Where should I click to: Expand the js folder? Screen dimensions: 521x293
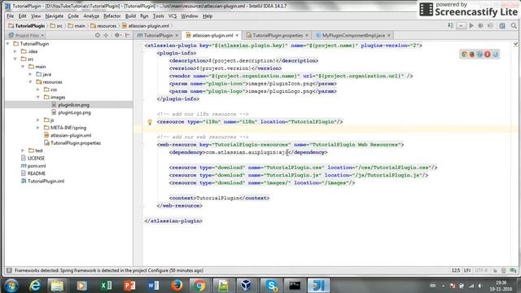(38, 120)
